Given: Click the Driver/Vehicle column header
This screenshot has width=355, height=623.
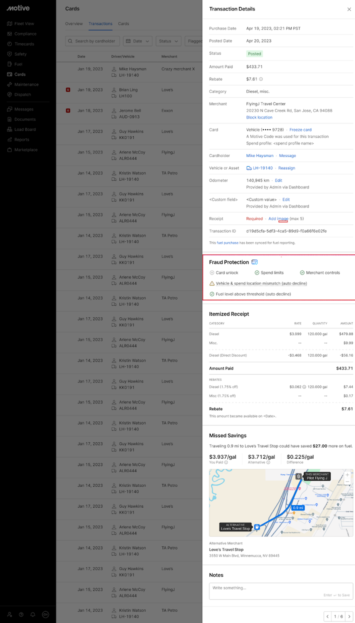Looking at the screenshot, I should pyautogui.click(x=123, y=56).
